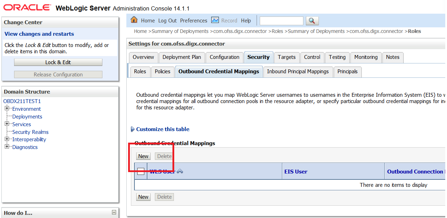This screenshot has height=218, width=447.
Task: Click the Lock & Edit button
Action: click(x=58, y=62)
